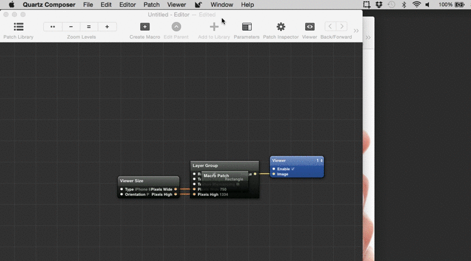
Task: Click the battery status icon
Action: tap(460, 4)
